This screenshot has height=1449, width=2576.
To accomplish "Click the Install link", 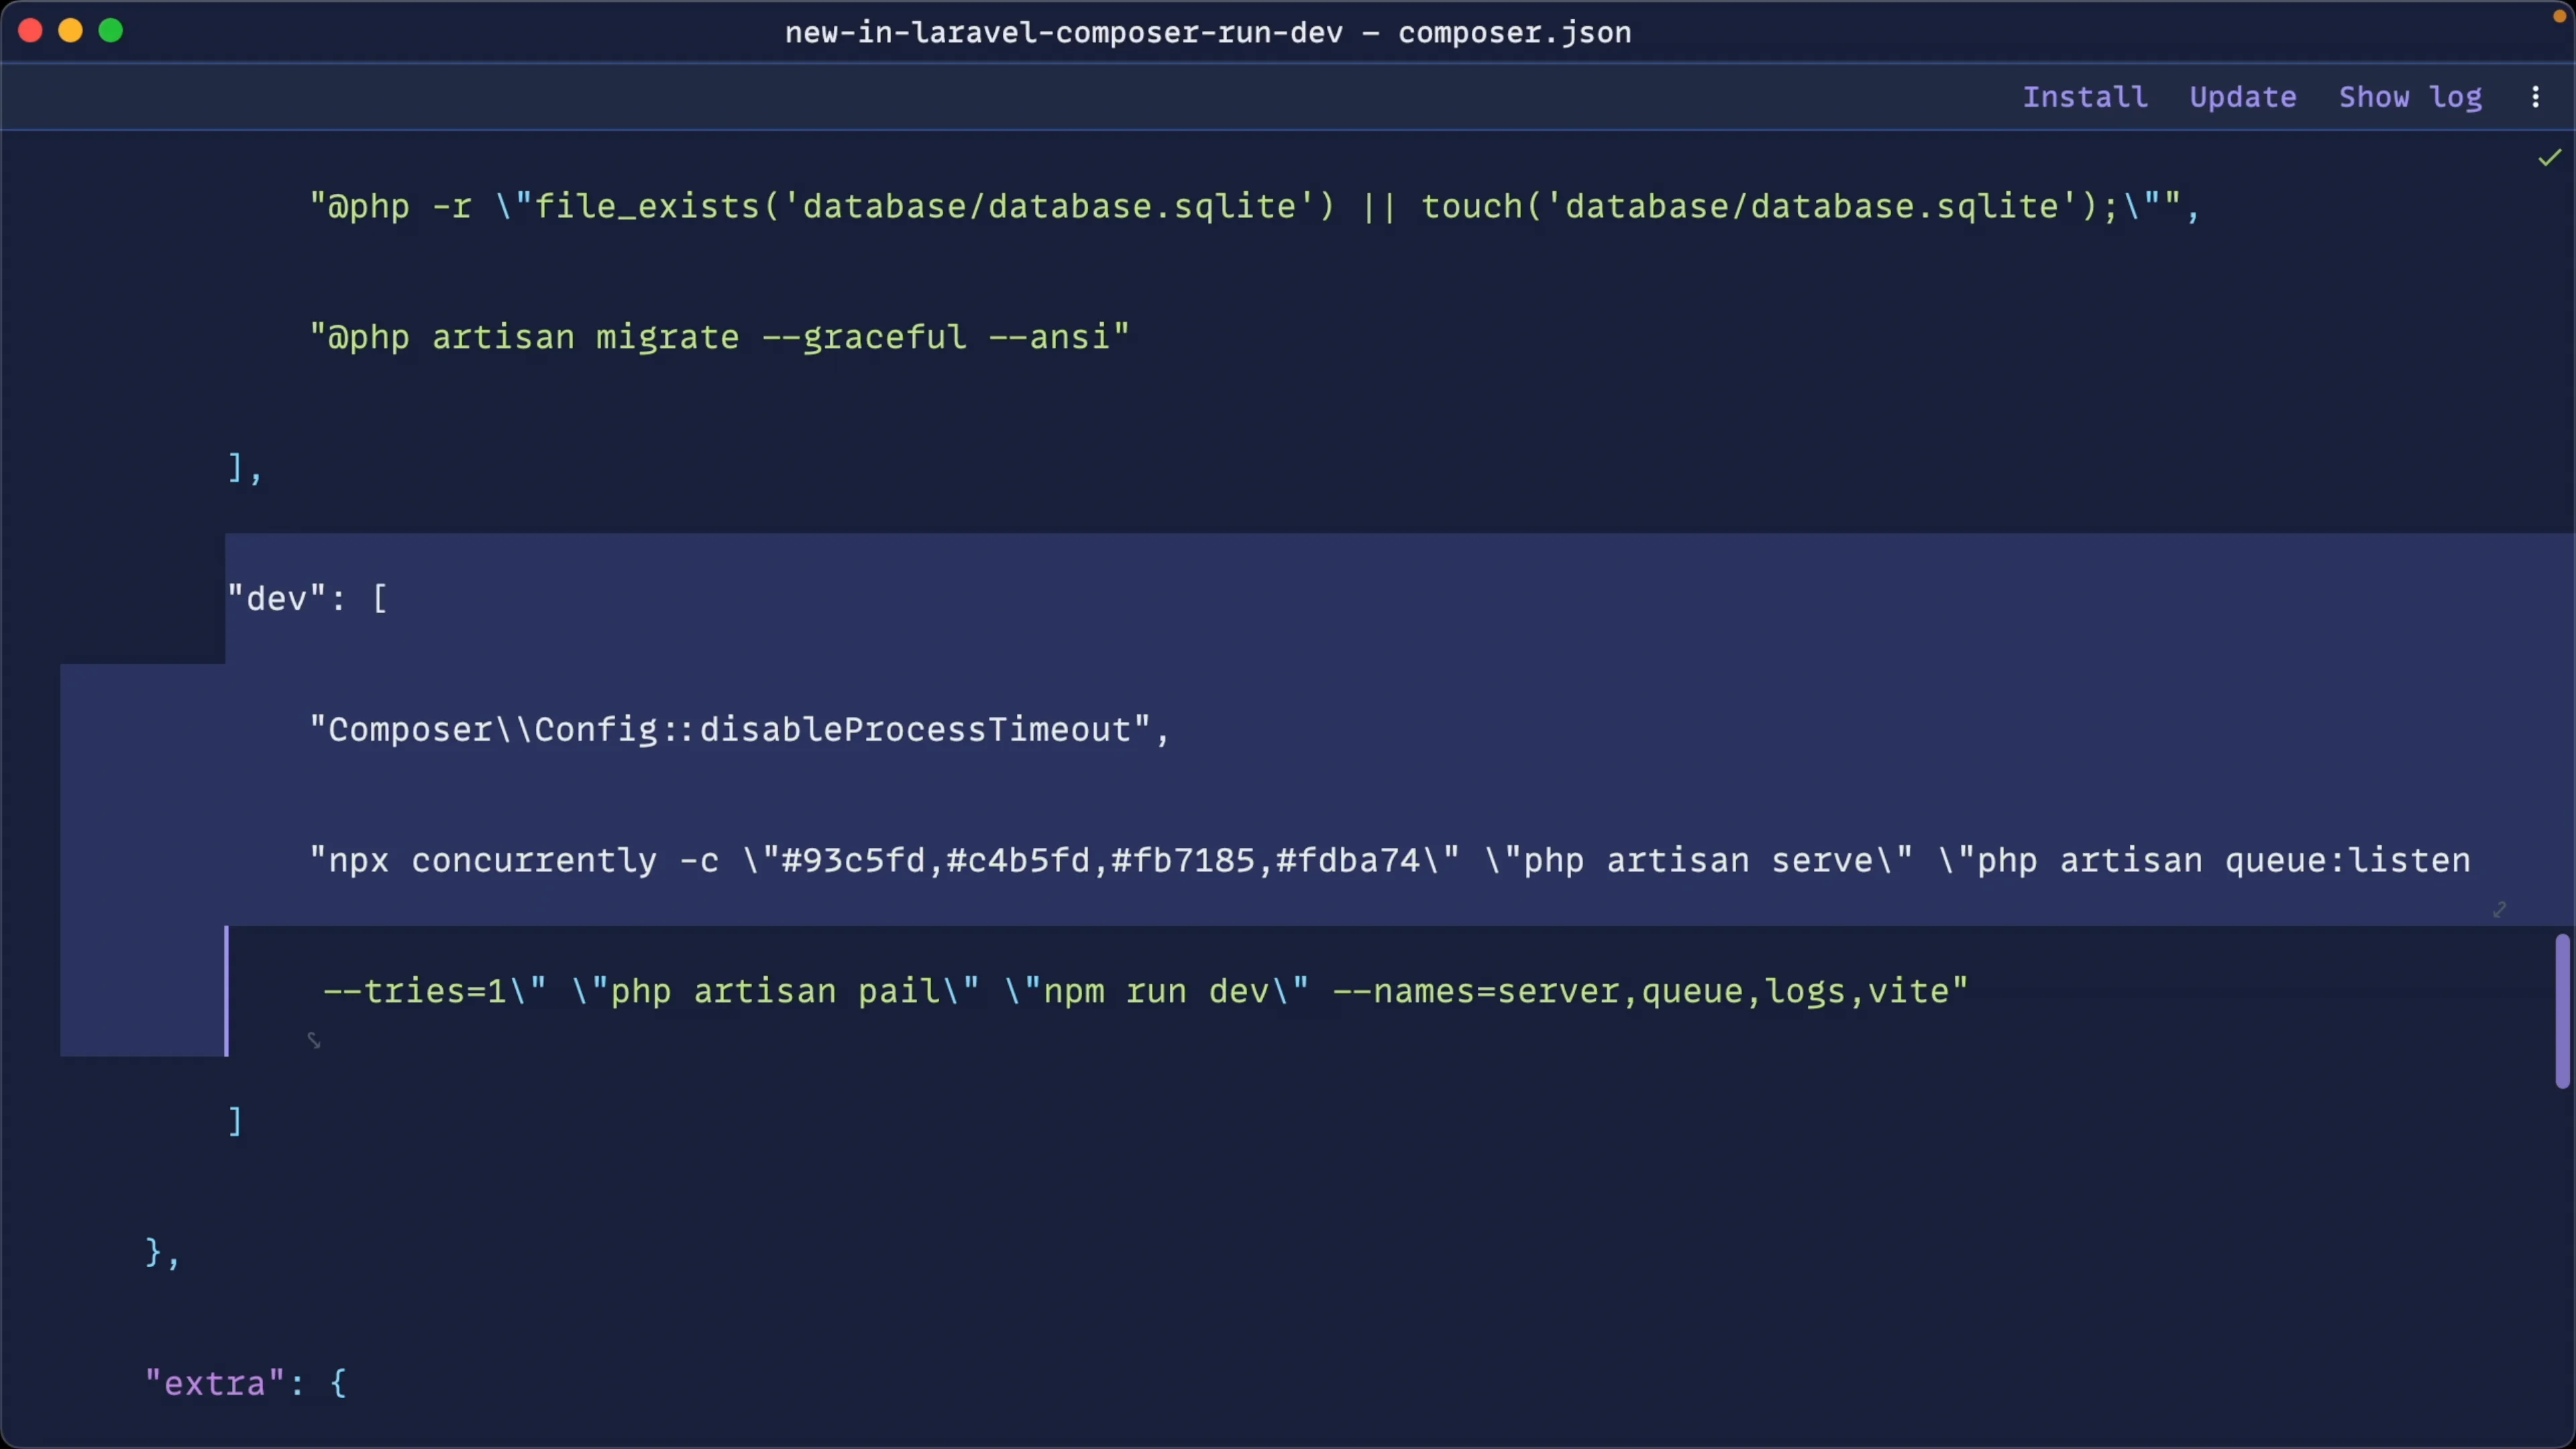I will 2085,97.
